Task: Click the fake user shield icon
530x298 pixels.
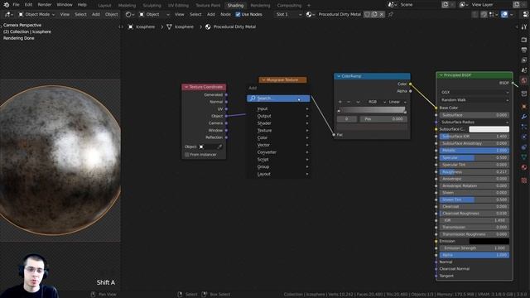Action: tap(367, 15)
